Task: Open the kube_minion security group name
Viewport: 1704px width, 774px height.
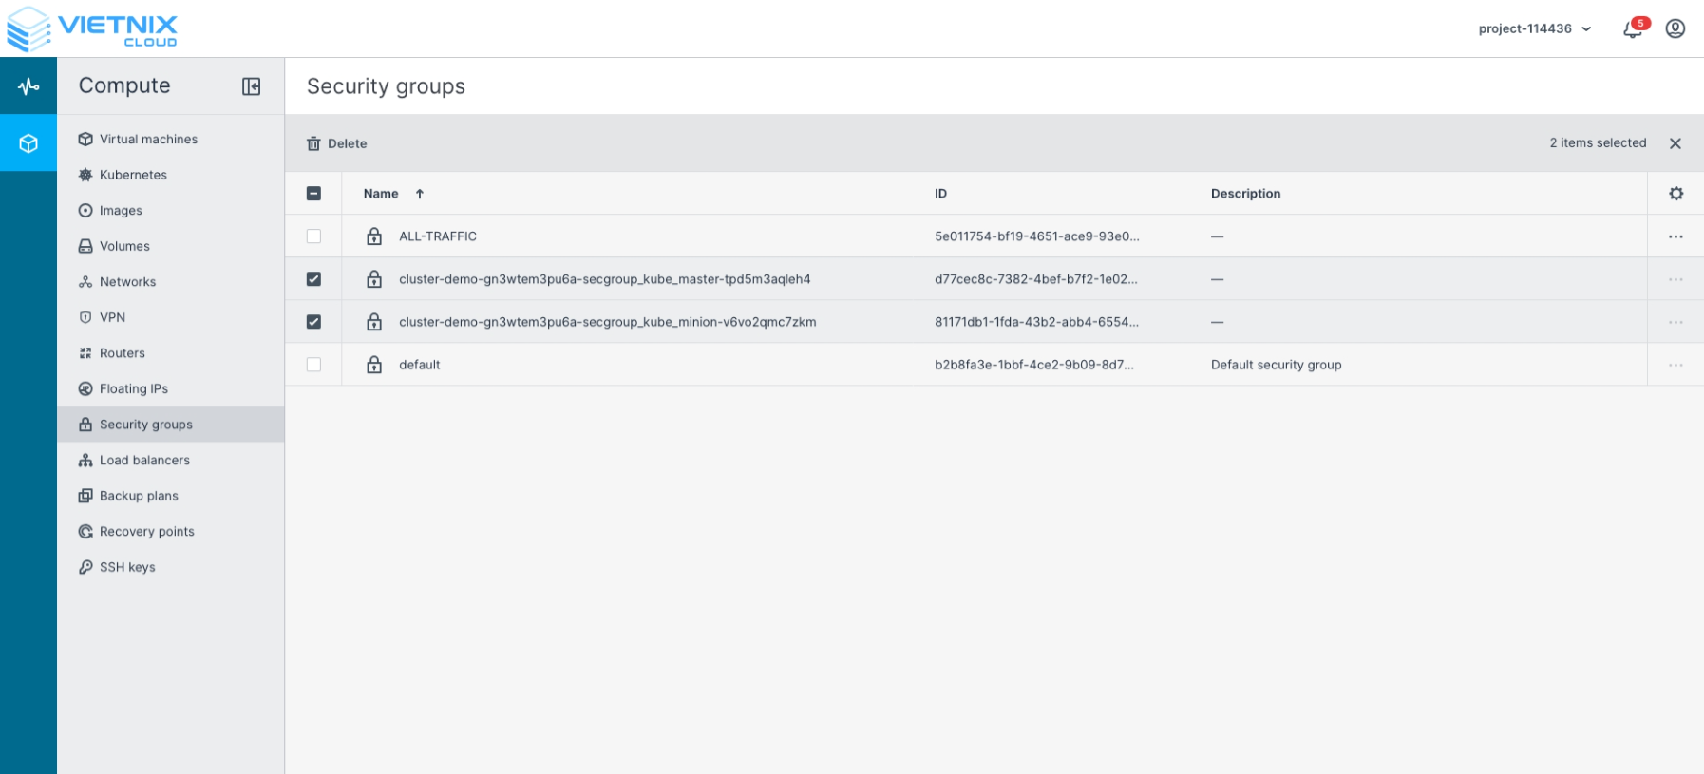Action: pos(607,322)
